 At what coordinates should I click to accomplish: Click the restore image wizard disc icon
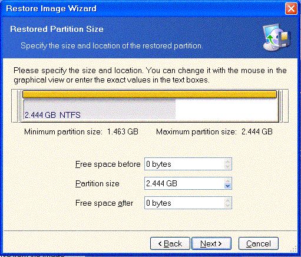coord(276,37)
